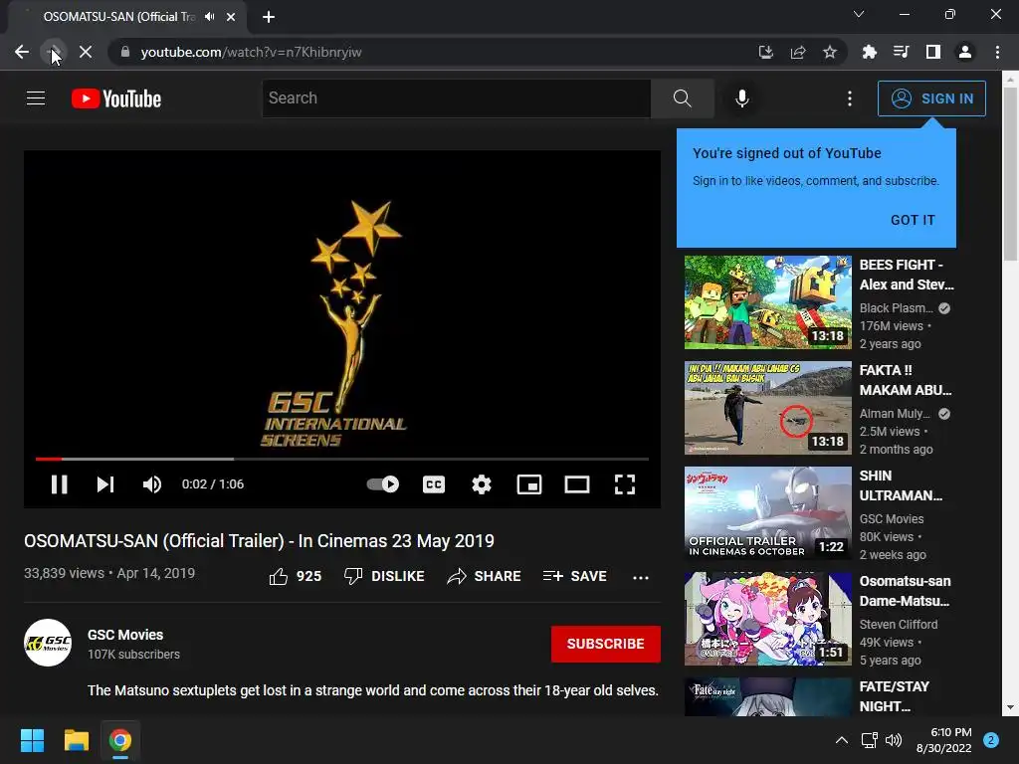Install app icon in address bar
The width and height of the screenshot is (1019, 764).
(766, 52)
